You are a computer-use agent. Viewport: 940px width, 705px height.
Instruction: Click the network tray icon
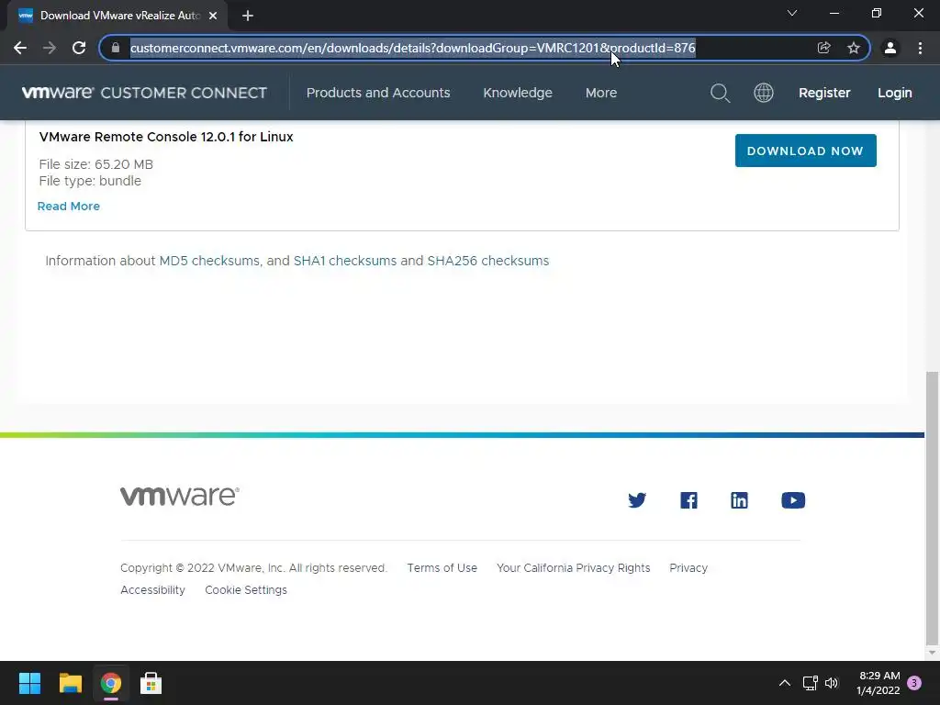tap(810, 683)
